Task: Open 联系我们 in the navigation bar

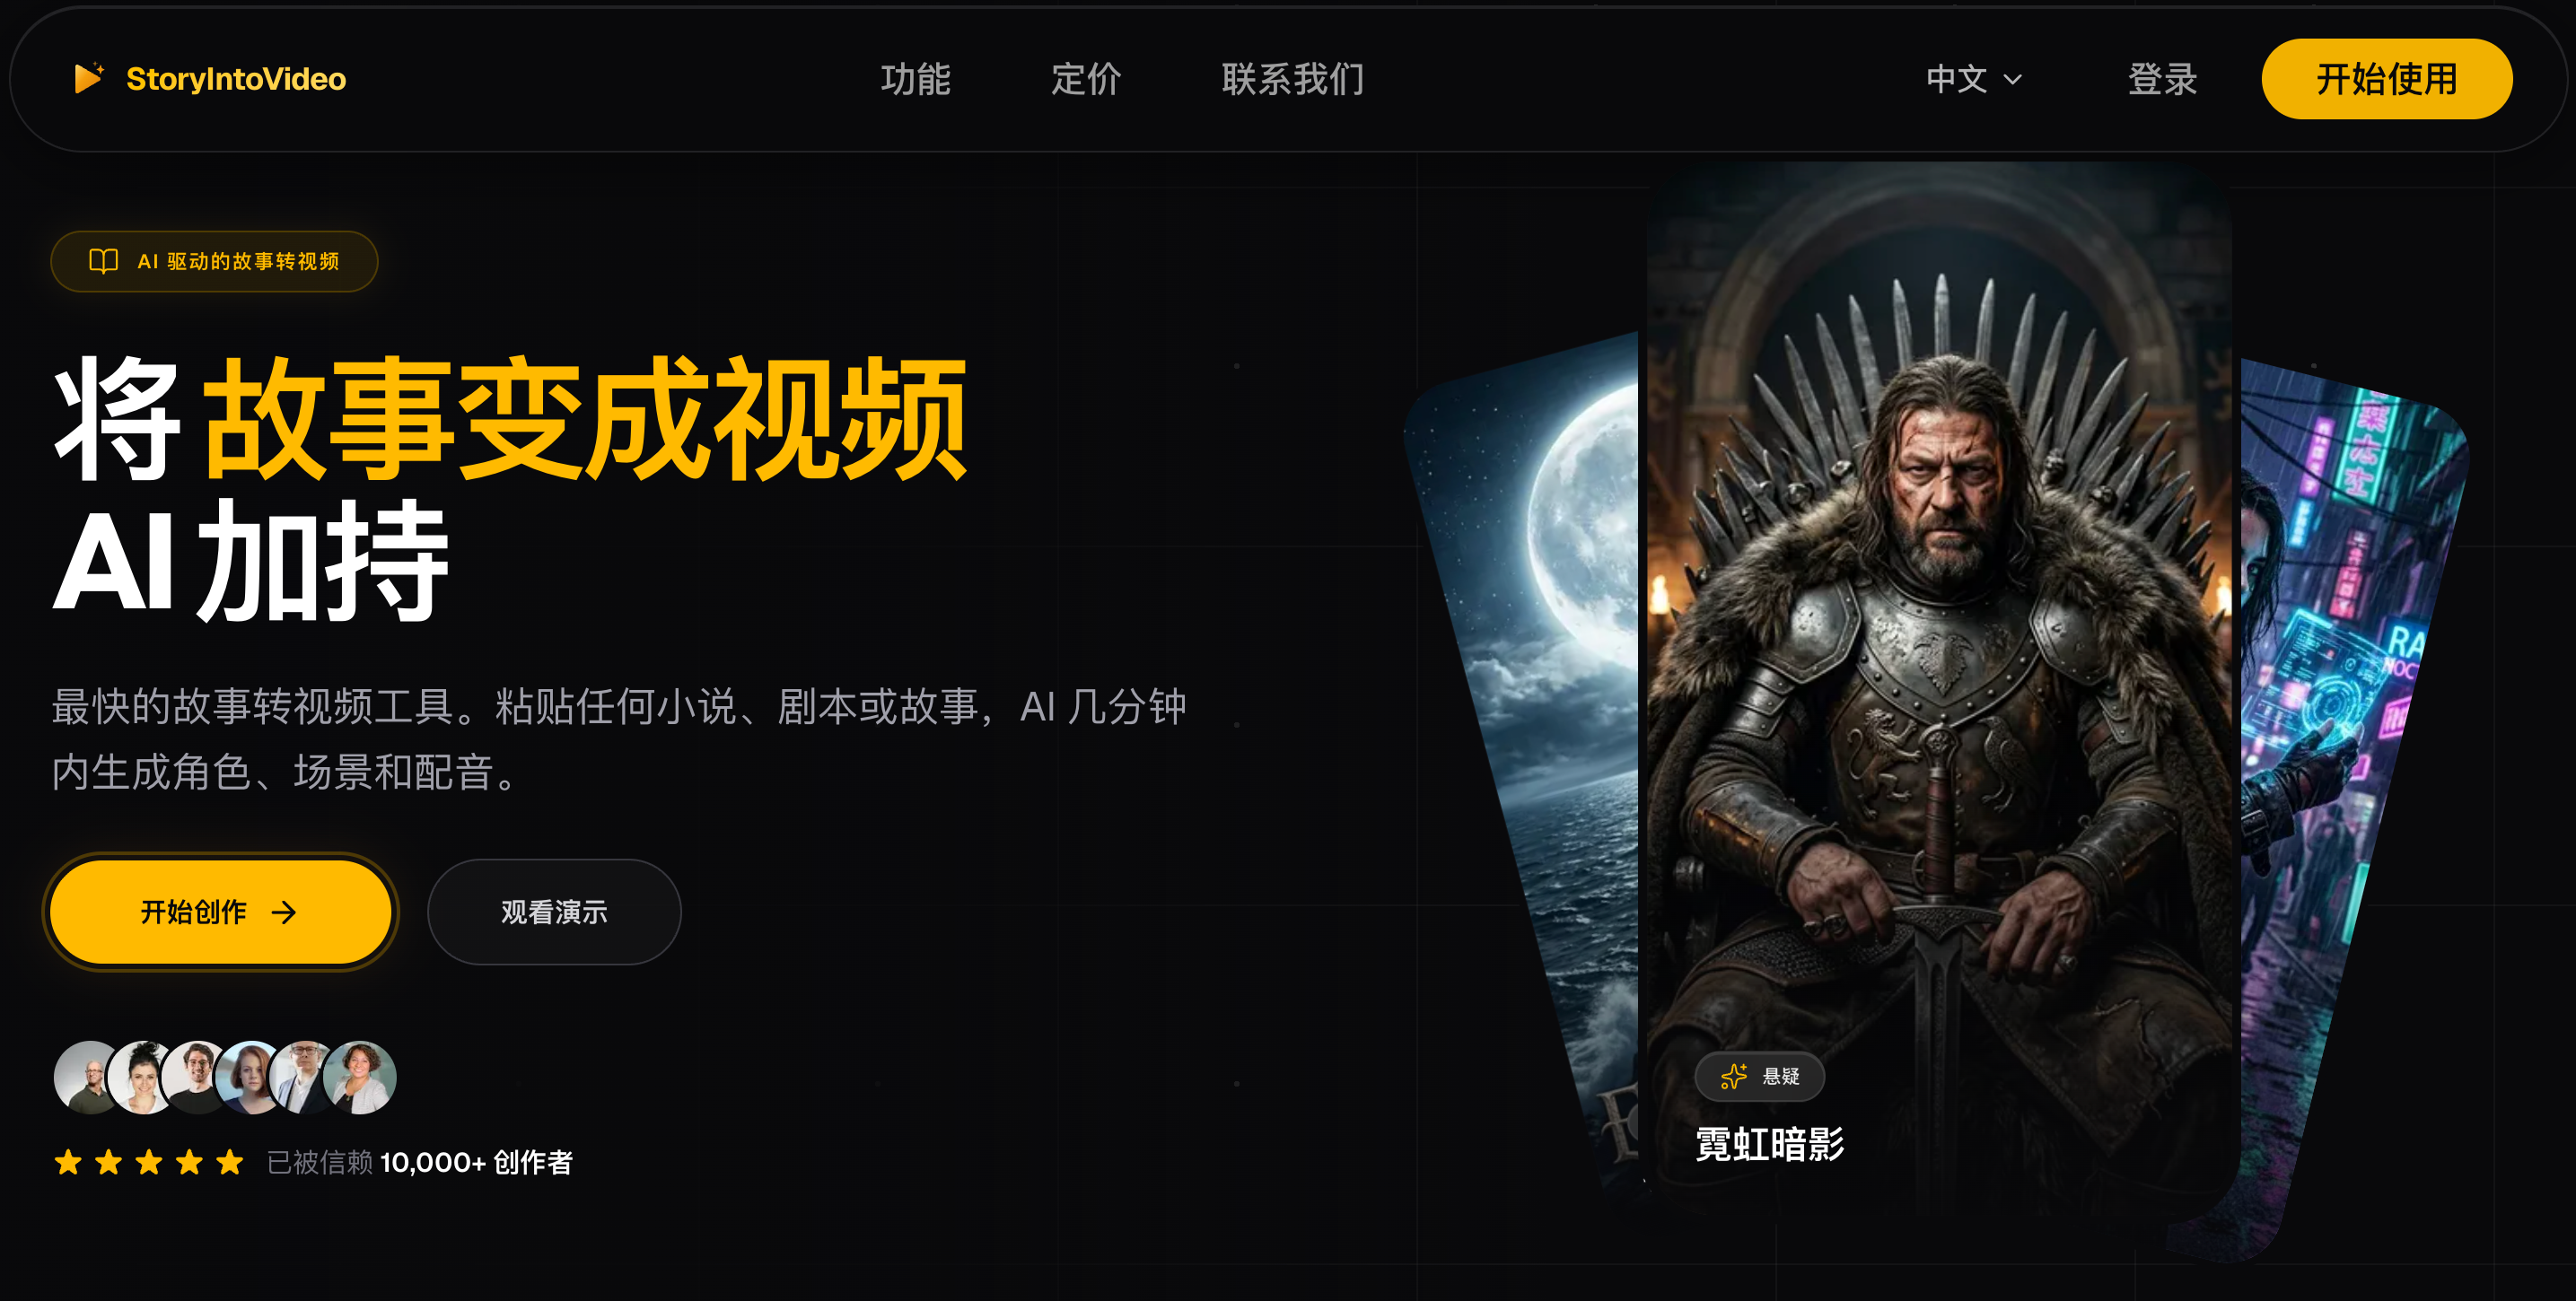Action: pyautogui.click(x=1292, y=79)
